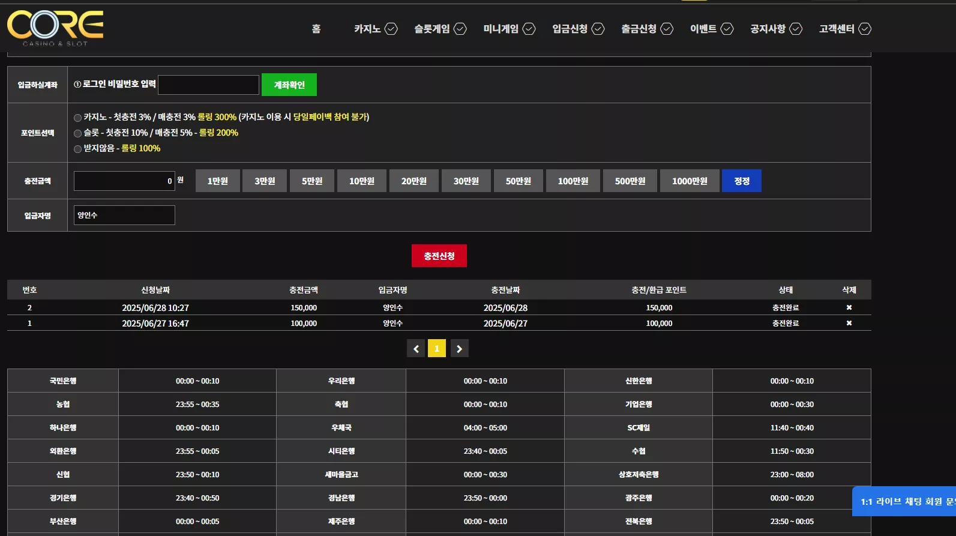Image resolution: width=956 pixels, height=536 pixels.
Task: Click the 충전/환급 포인트 column header
Action: coord(659,290)
